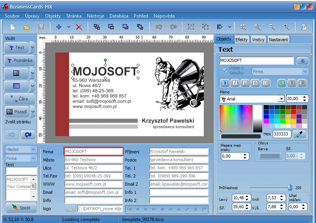
Task: Open the Hledat dropdown
Action: coord(33,149)
